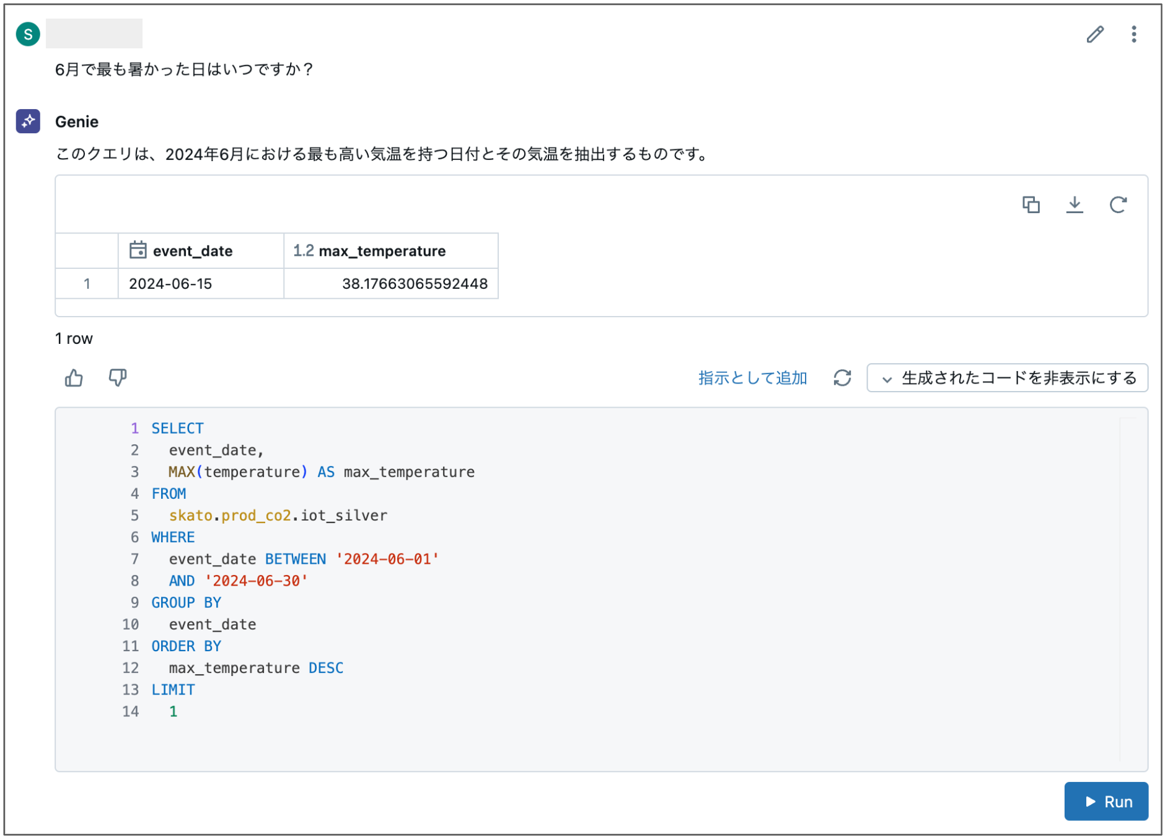Click the WHERE keyword in the code
This screenshot has height=839, width=1165.
coord(173,537)
